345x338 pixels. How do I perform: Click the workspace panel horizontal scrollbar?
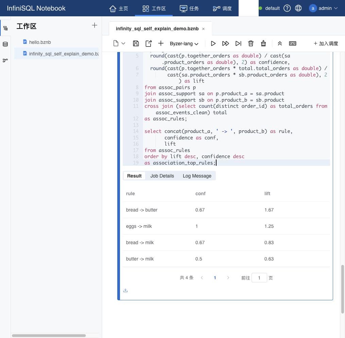coord(49,336)
